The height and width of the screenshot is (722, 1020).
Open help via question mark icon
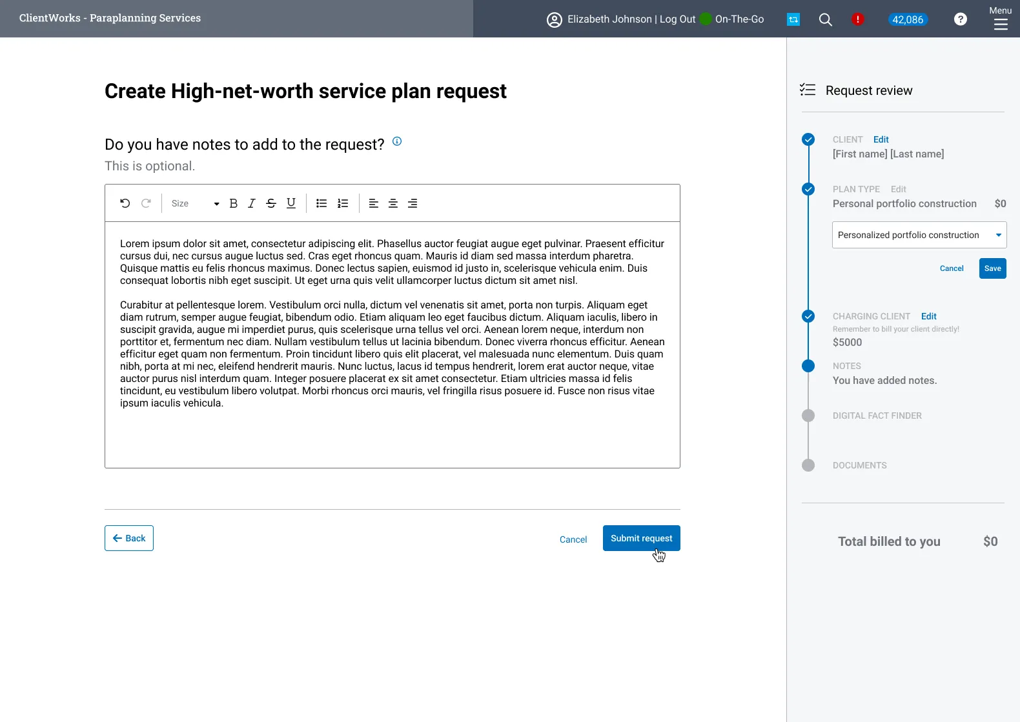[961, 19]
